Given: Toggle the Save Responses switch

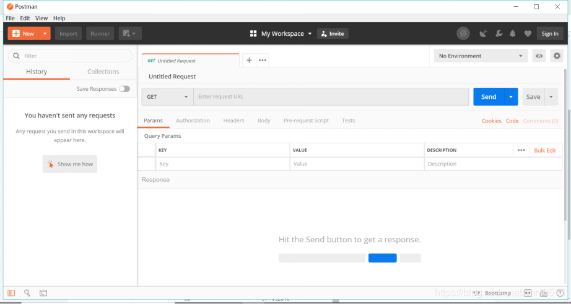Looking at the screenshot, I should [124, 88].
